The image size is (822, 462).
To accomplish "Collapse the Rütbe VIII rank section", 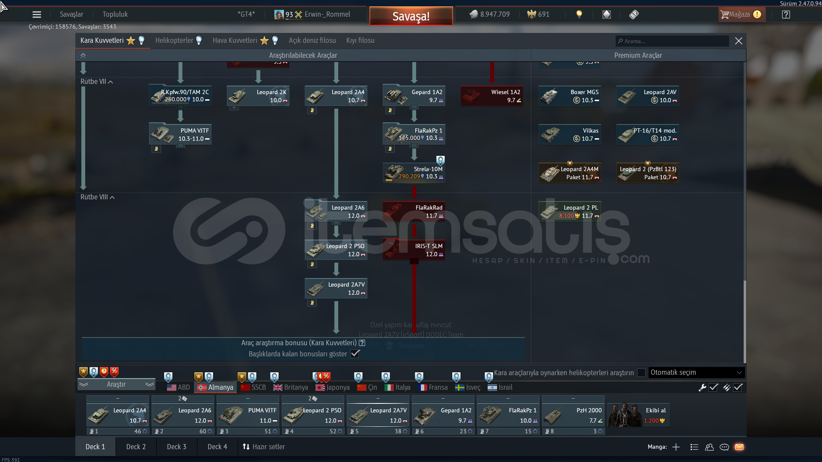I will pos(98,197).
